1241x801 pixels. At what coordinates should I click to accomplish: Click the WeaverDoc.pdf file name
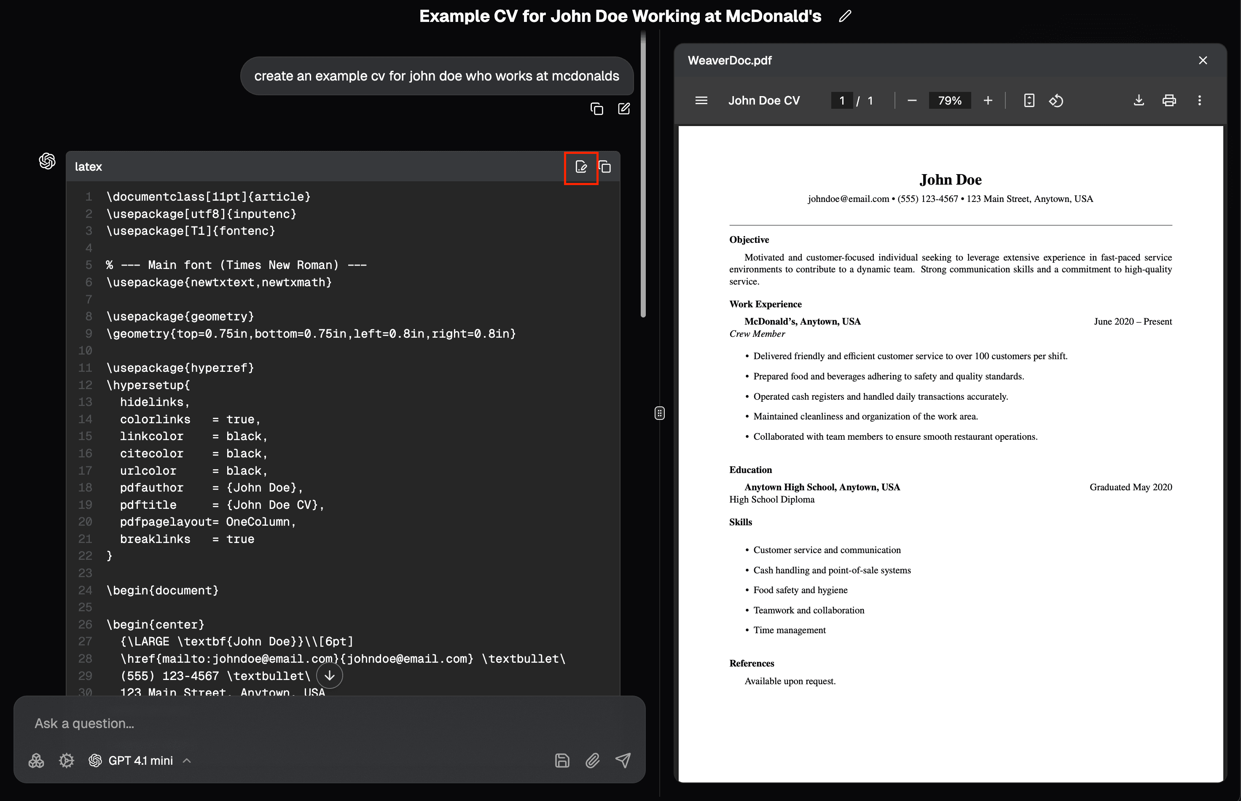[x=729, y=60]
